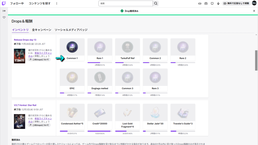Switch to ソーシャルメディアバッジ tab
Screen dimensions: 258x145
coord(71,30)
